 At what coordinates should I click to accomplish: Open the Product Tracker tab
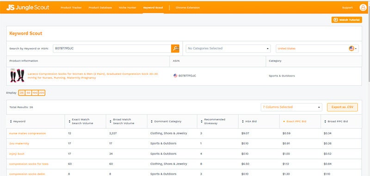point(71,7)
